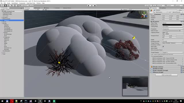Open Audio Listener settings gear
The height and width of the screenshot is (103, 184).
pyautogui.click(x=183, y=67)
